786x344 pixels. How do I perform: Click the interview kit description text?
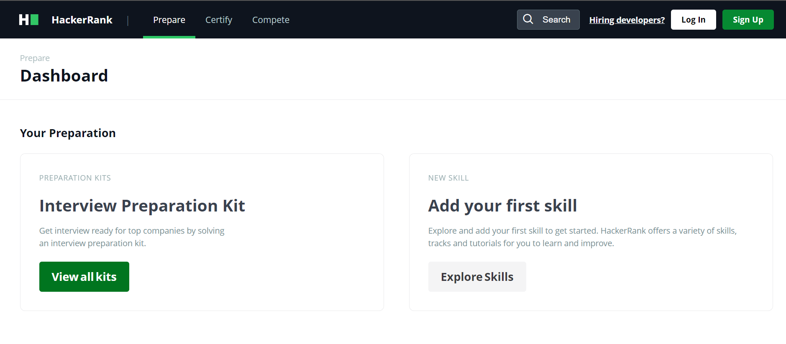coord(131,237)
